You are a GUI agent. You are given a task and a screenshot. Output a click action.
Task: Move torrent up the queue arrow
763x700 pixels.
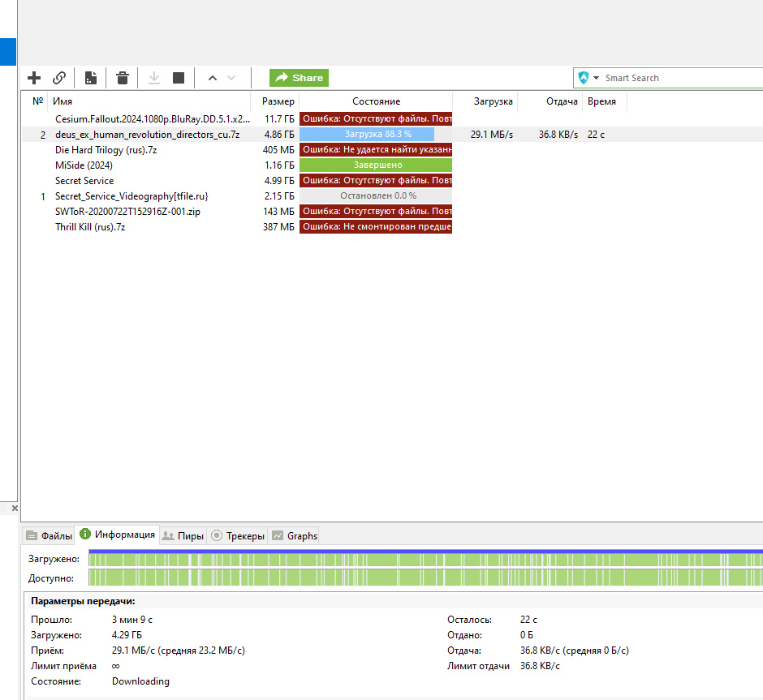pos(213,78)
